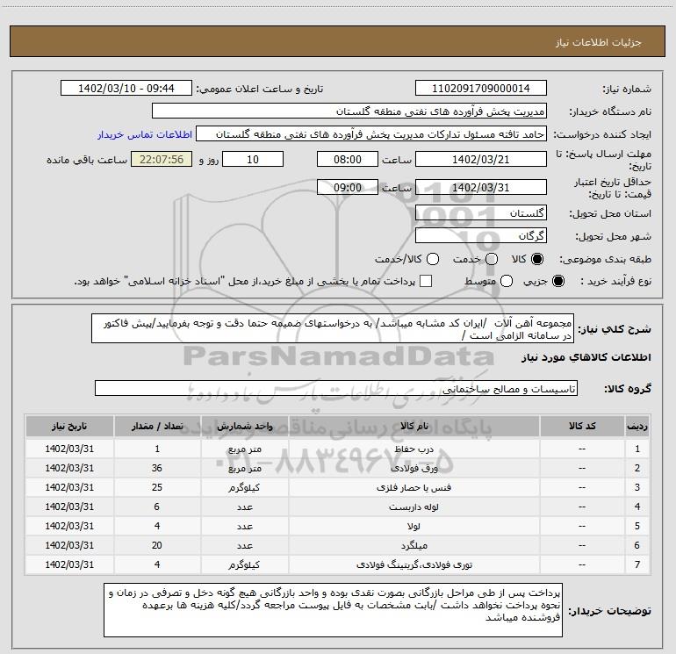Click item name فنس یا حصار فلزی
The width and height of the screenshot is (676, 654).
pos(414,487)
